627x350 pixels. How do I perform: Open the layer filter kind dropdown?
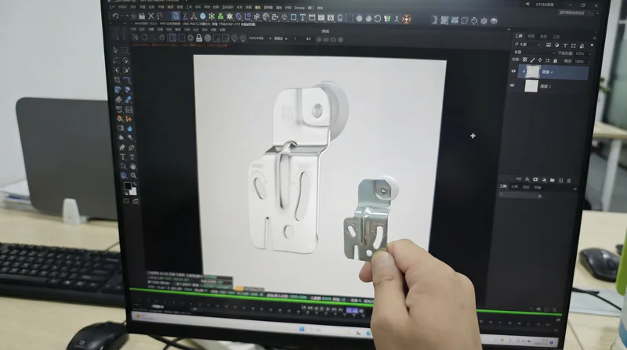527,45
